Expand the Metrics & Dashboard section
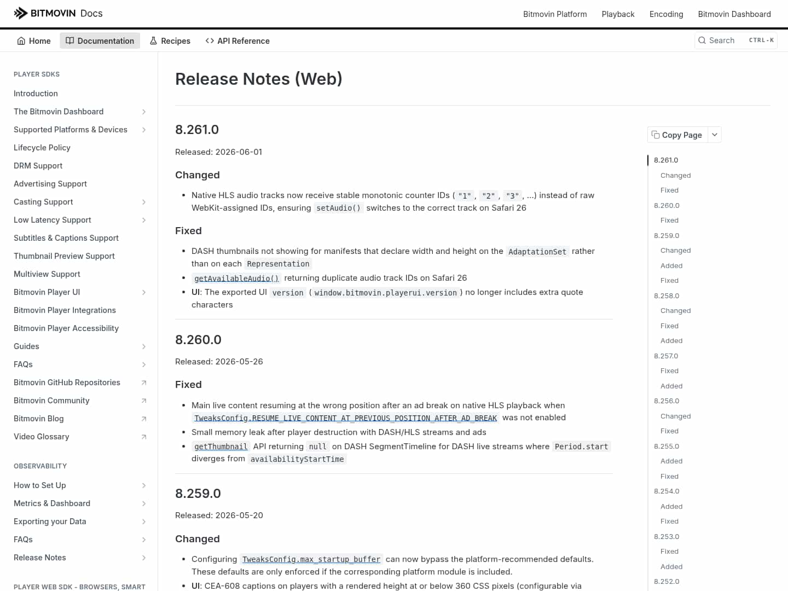Viewport: 788px width, 591px height. 144,503
